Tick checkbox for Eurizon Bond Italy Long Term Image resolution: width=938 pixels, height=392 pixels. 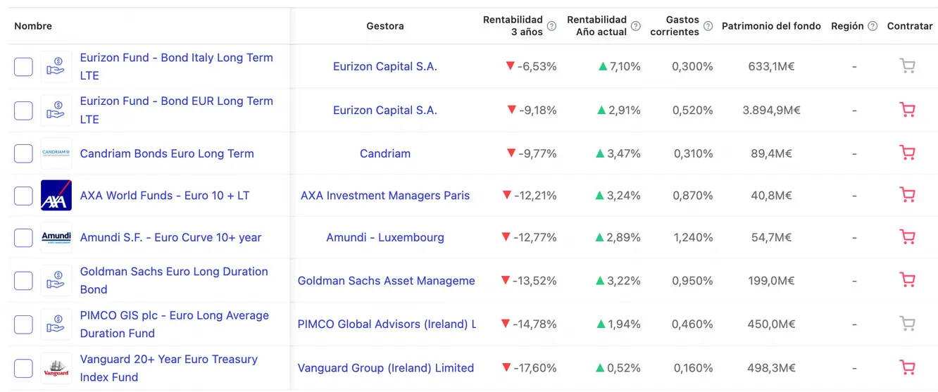click(x=23, y=67)
